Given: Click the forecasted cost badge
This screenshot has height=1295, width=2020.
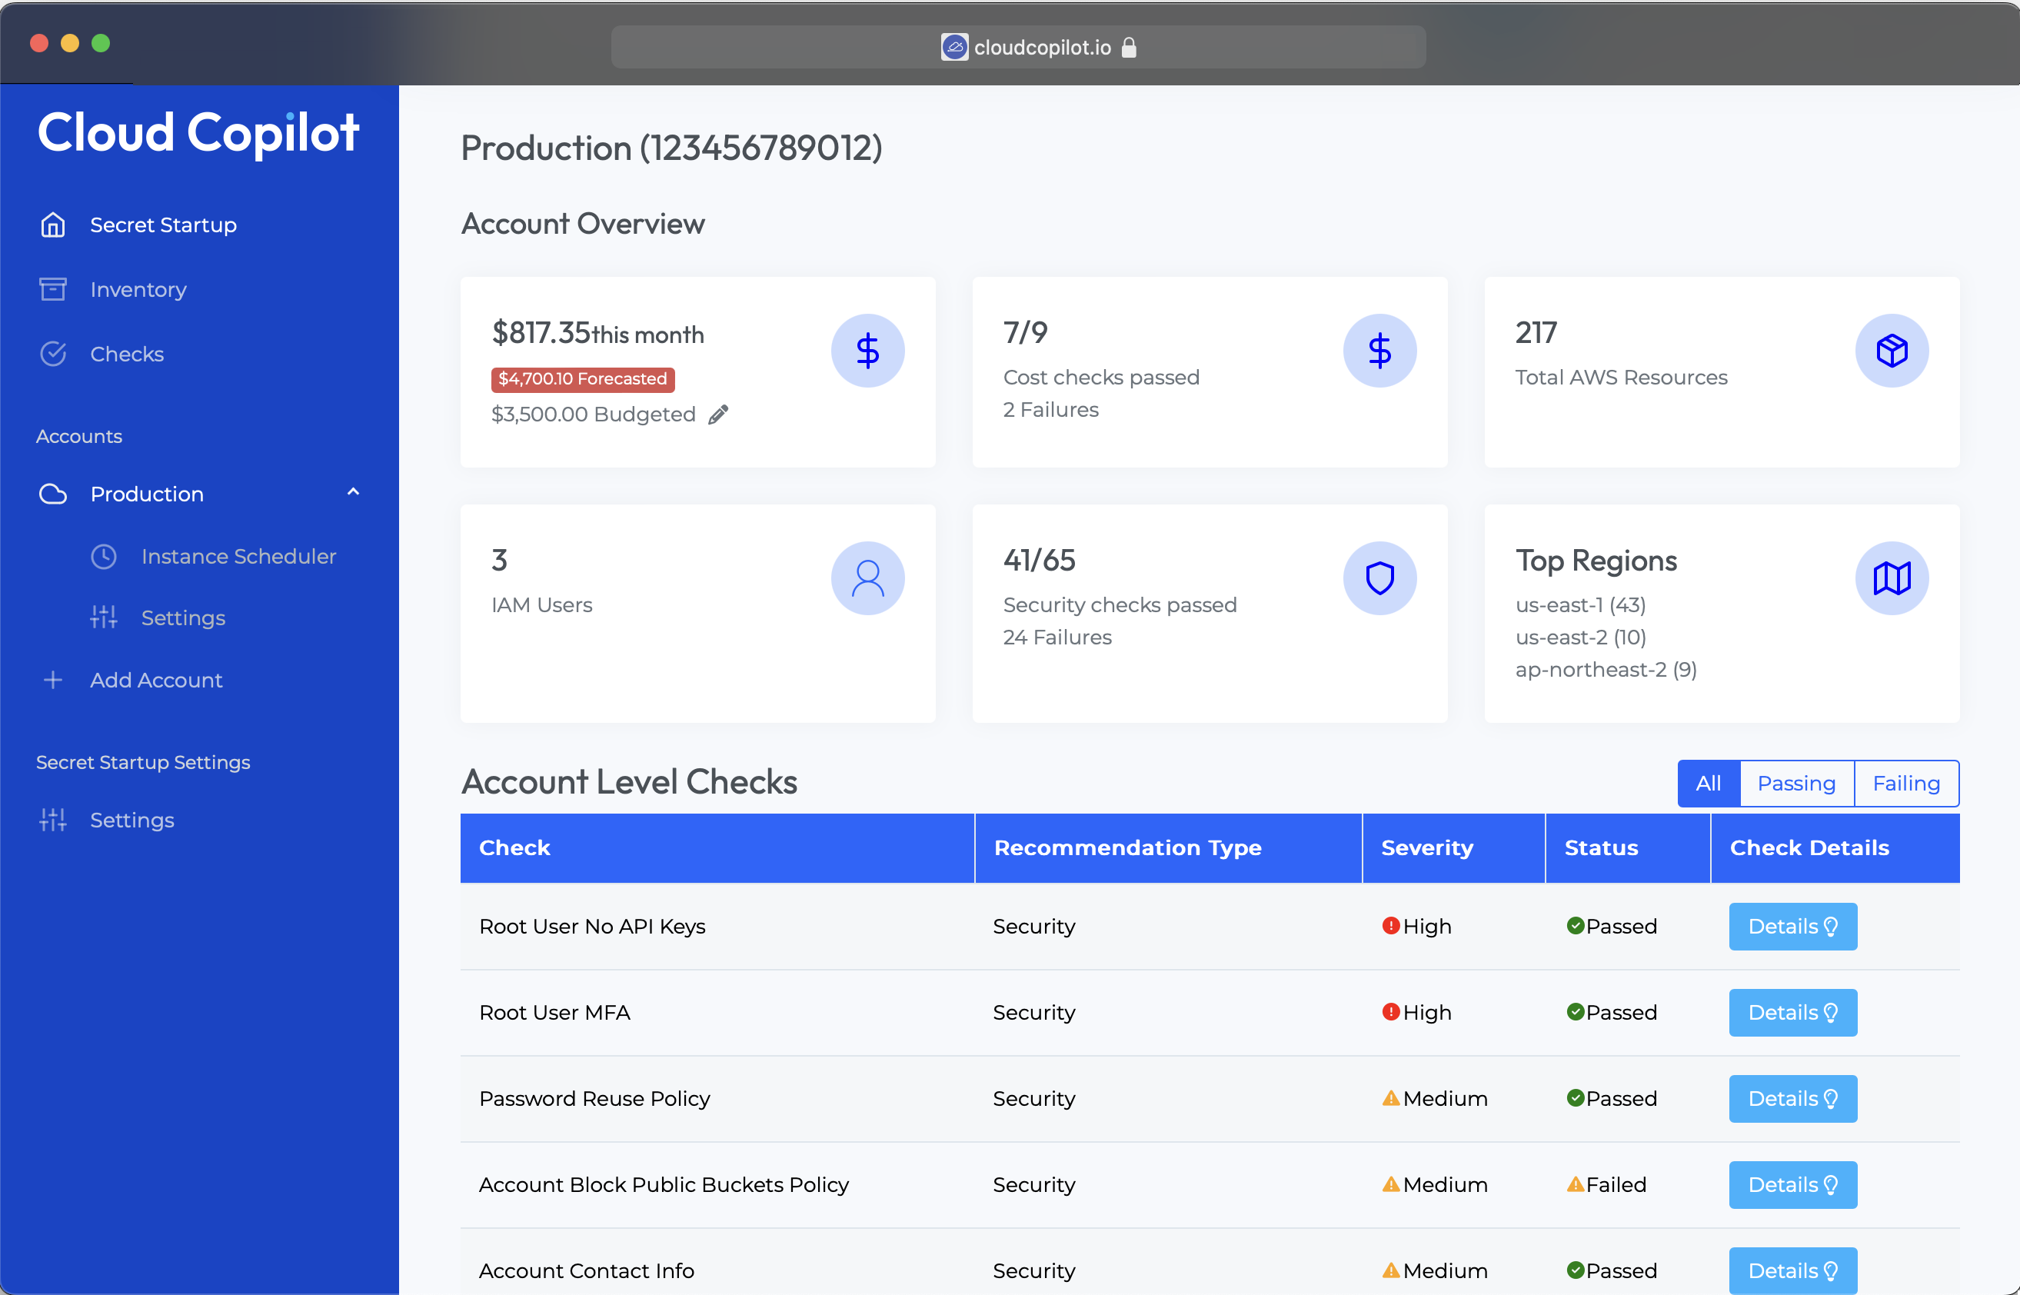Looking at the screenshot, I should point(581,378).
